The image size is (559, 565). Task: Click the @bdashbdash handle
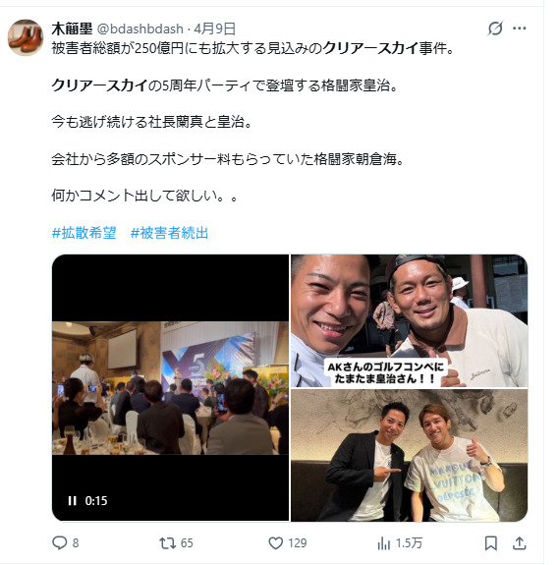[x=140, y=28]
